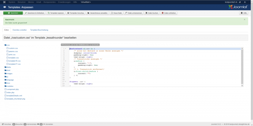The image size is (253, 126).
Task: Collapse the css folder
Action: pos(7,45)
